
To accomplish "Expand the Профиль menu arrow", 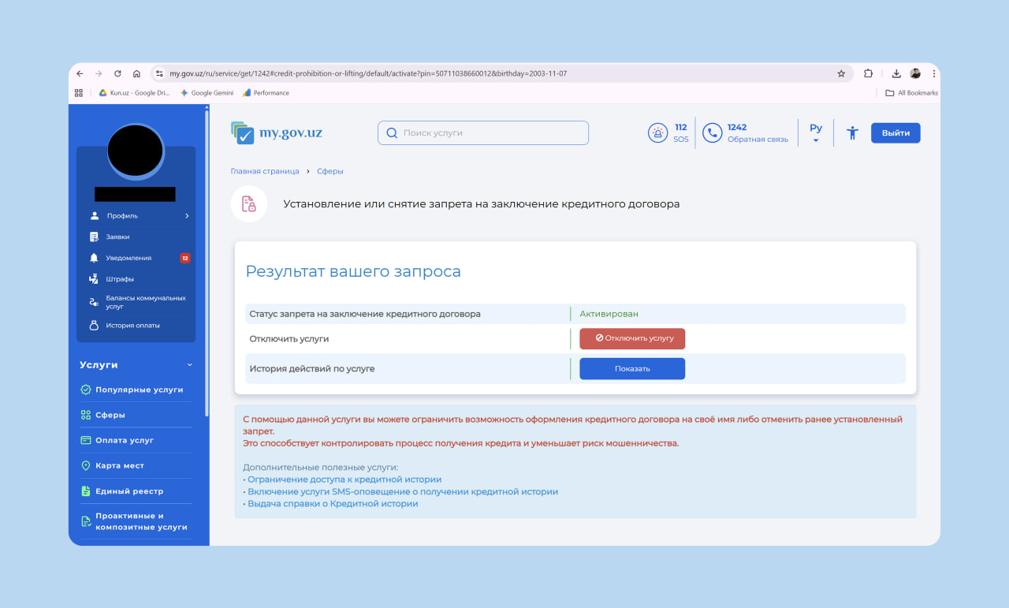I will (x=187, y=215).
